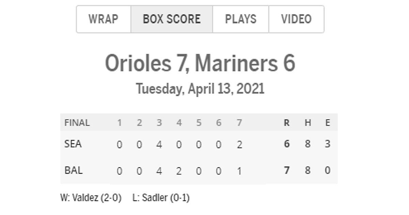This screenshot has width=409, height=215.
Task: Select the SEA team row label
Action: click(73, 144)
